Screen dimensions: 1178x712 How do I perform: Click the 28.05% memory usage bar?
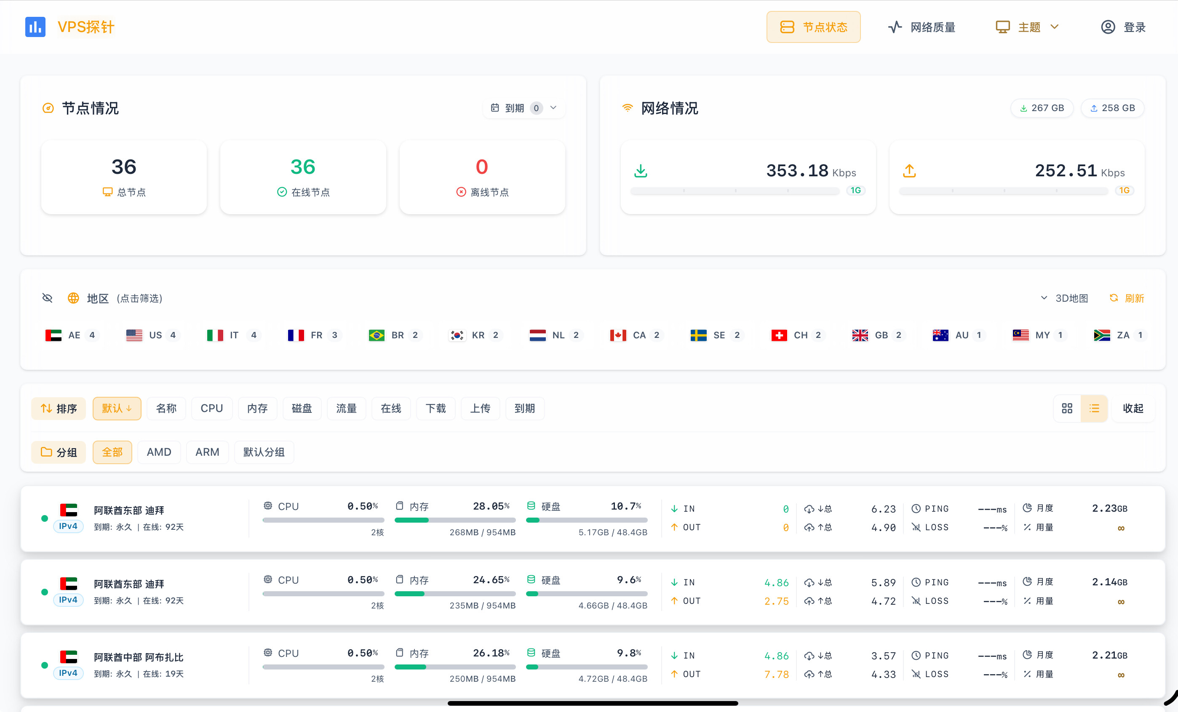coord(455,520)
